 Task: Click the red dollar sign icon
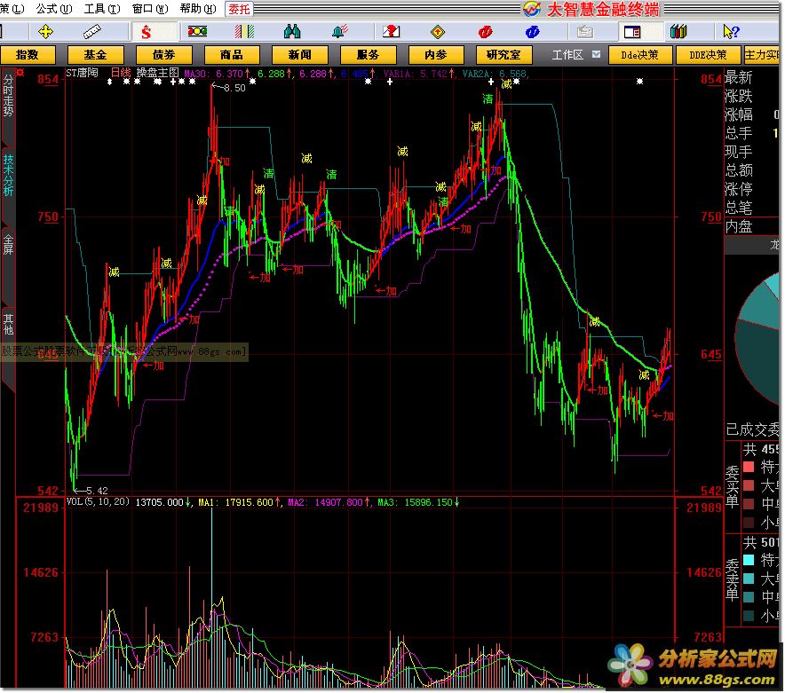pos(146,32)
